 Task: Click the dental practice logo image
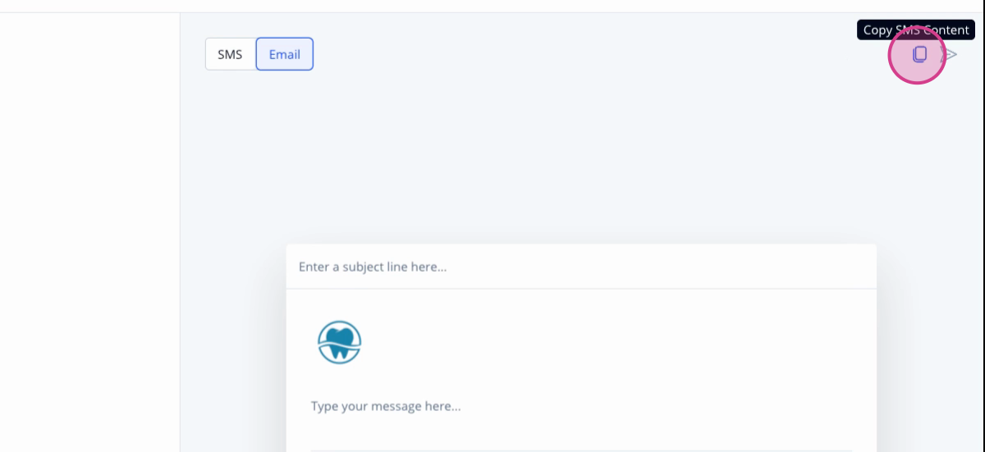[x=340, y=342]
